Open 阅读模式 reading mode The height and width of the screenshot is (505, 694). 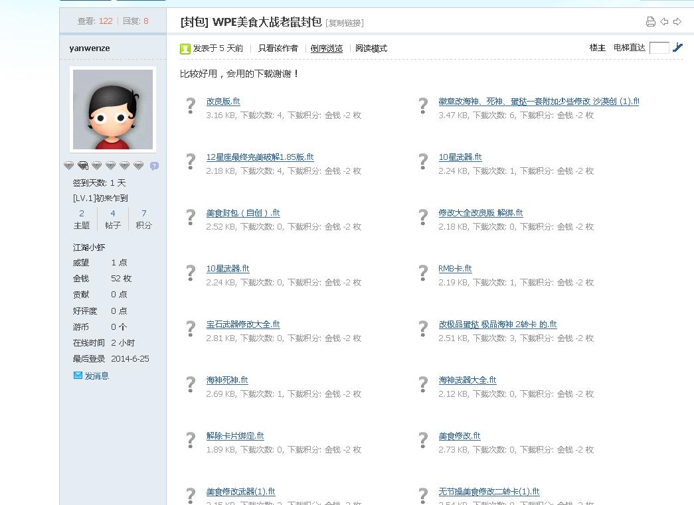(371, 48)
